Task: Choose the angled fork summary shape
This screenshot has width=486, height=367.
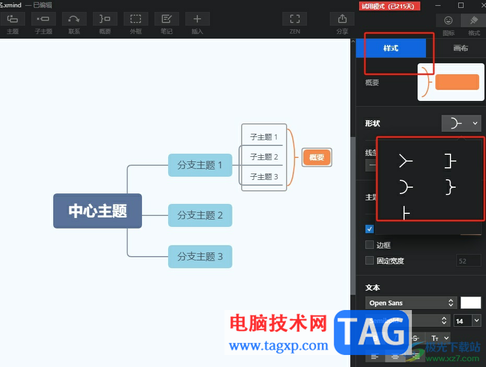Action: [x=406, y=161]
